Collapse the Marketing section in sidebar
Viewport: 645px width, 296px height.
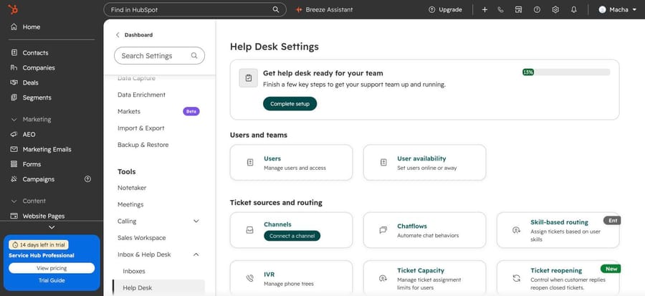pyautogui.click(x=14, y=119)
